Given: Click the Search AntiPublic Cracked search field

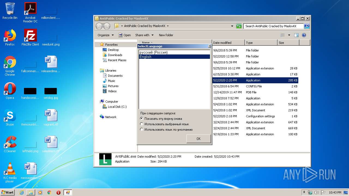Looking at the screenshot, I should (x=273, y=26).
